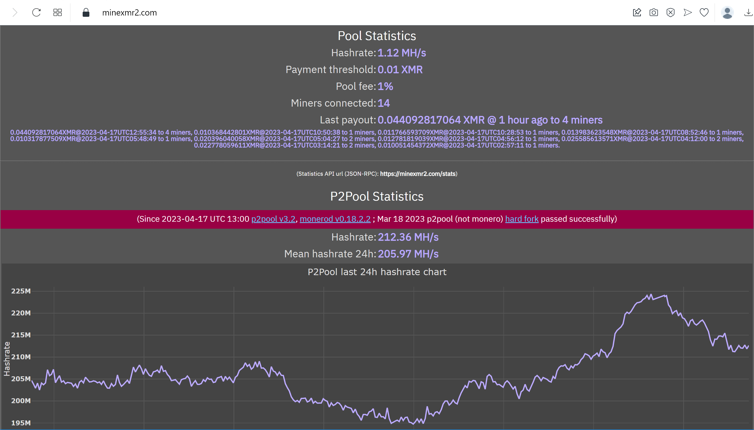The width and height of the screenshot is (754, 430).
Task: Click the browser forward arrow
Action: click(15, 12)
